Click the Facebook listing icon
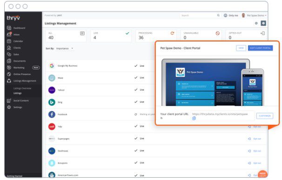The height and width of the screenshot is (180, 282). click(52, 114)
